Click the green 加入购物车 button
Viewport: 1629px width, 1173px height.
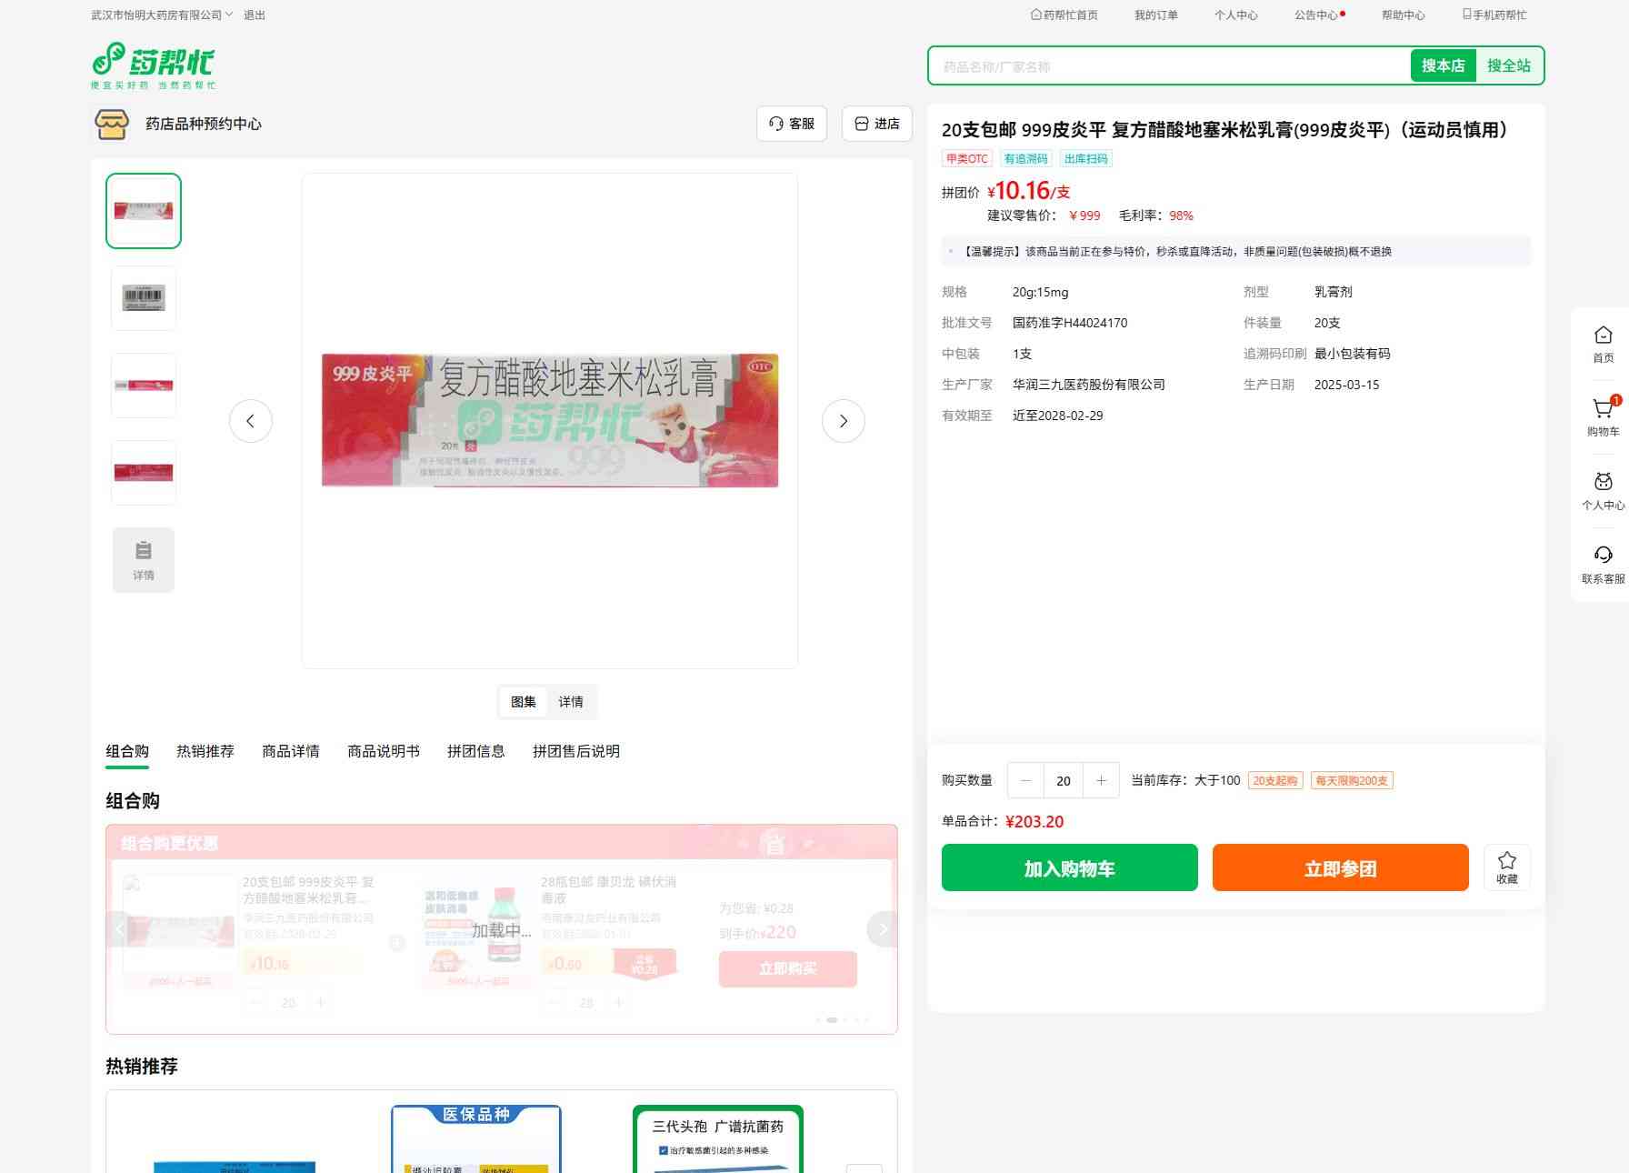[1069, 868]
